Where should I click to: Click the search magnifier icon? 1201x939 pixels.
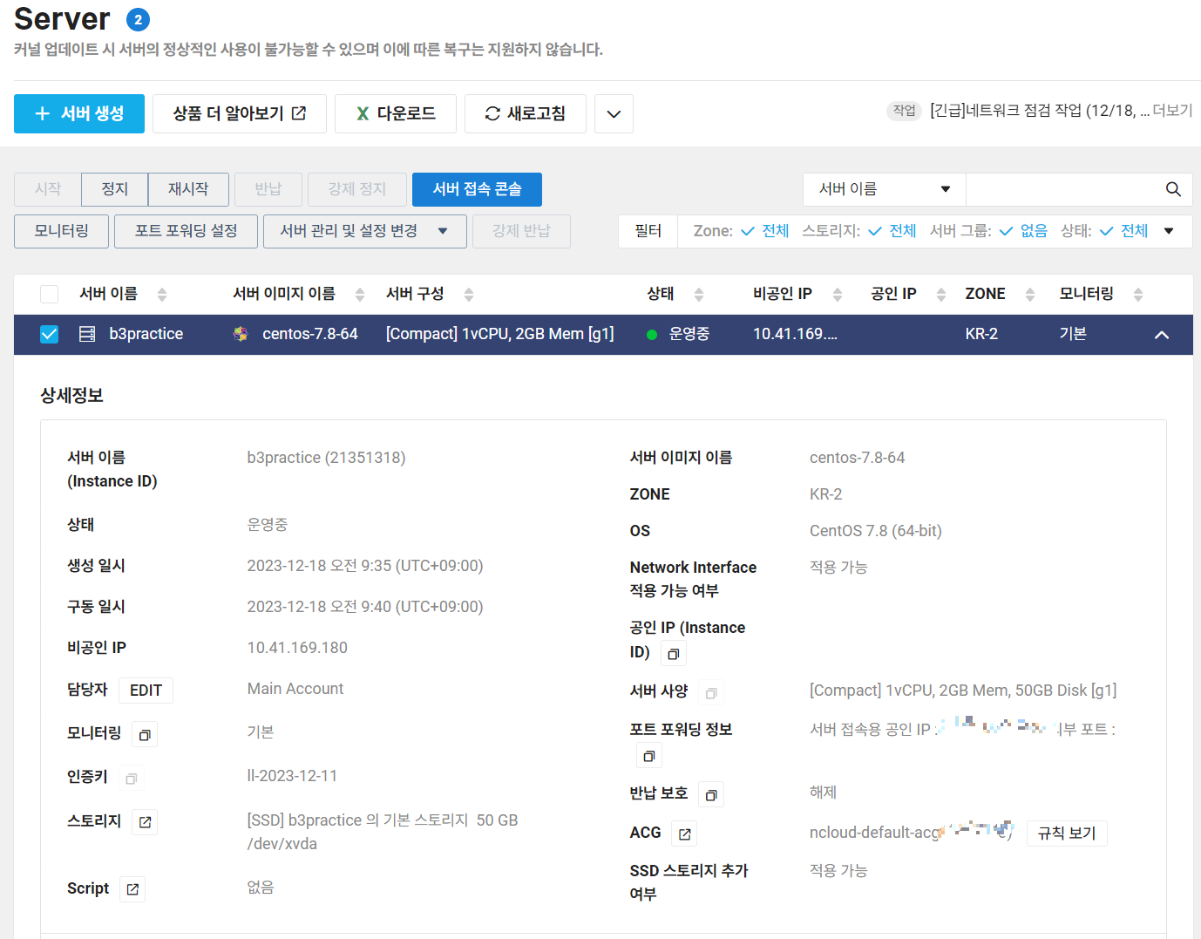1172,189
